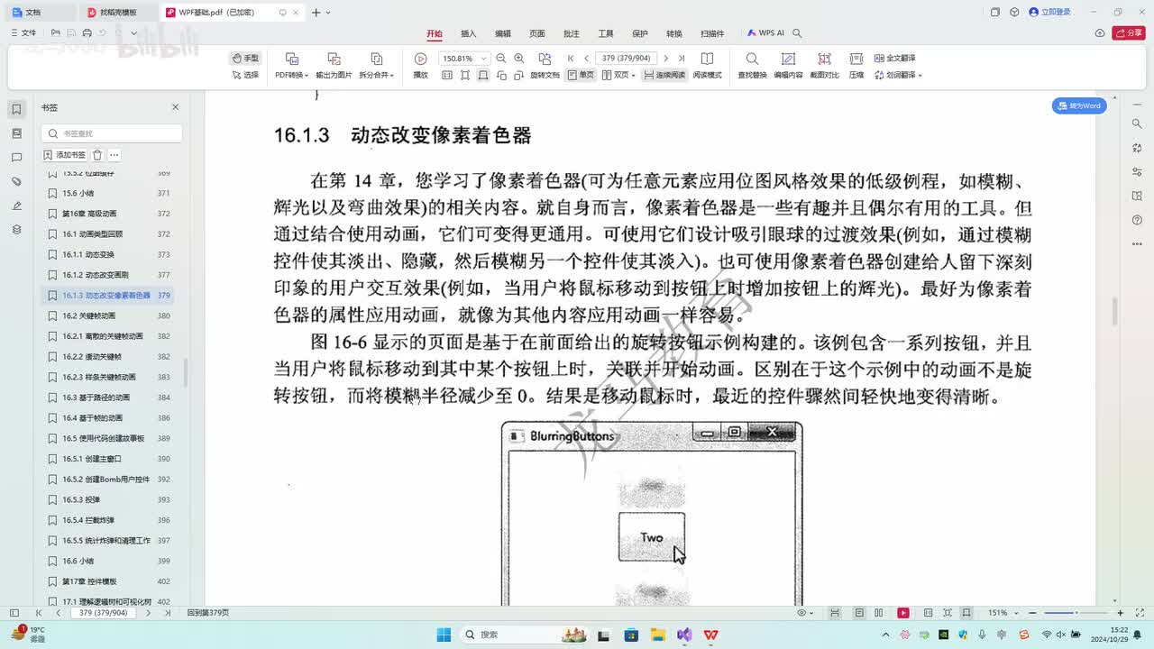Screen dimensions: 1154x649
Task: Click the 书签查找 bookmark search field
Action: 112,133
